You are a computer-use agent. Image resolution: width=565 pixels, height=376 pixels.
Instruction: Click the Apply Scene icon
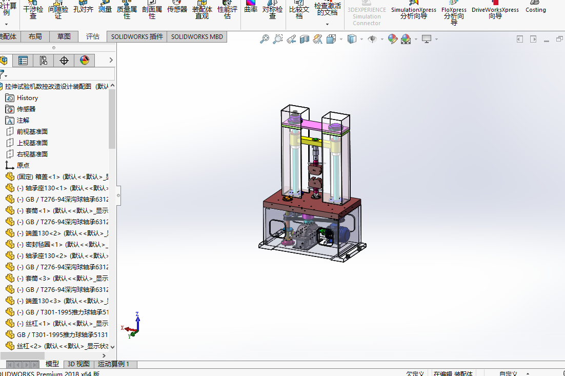coord(406,39)
